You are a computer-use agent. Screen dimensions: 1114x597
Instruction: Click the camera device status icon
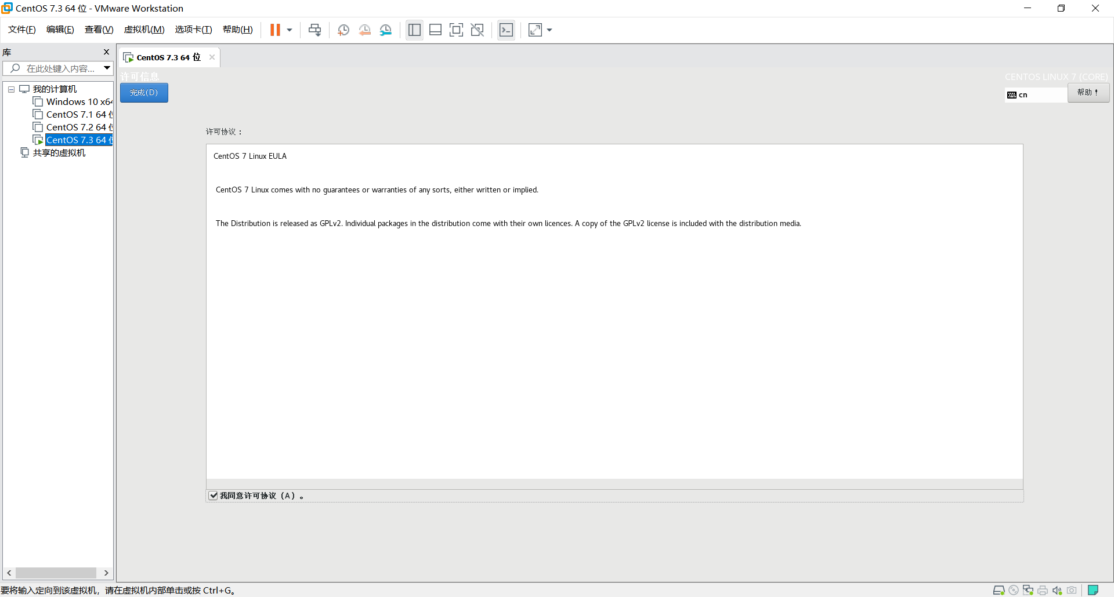pyautogui.click(x=1072, y=590)
